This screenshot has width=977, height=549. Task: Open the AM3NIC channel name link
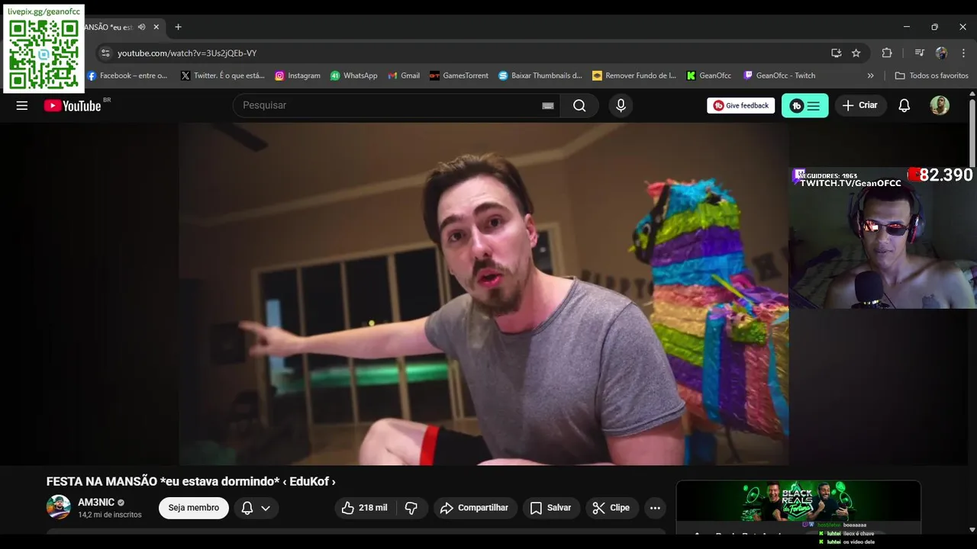click(96, 502)
